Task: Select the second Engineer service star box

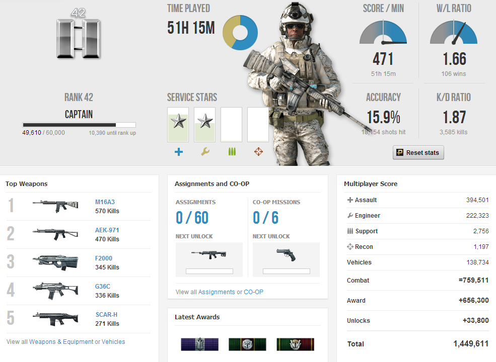Action: click(204, 125)
